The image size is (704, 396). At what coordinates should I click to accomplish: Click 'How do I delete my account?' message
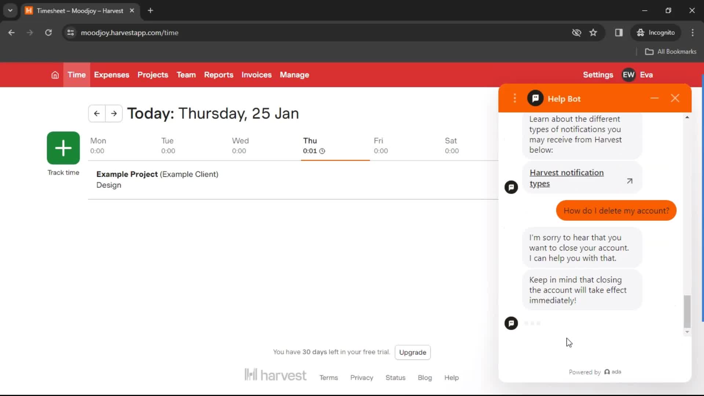point(616,210)
